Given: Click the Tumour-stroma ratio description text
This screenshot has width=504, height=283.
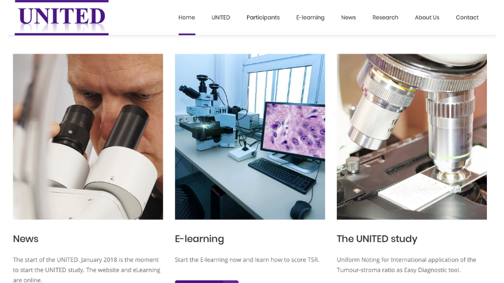Looking at the screenshot, I should point(406,265).
